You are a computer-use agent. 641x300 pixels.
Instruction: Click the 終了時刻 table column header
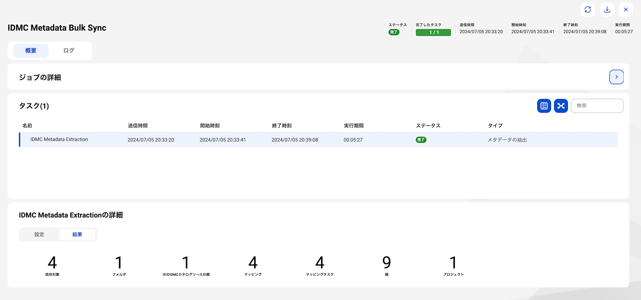click(282, 126)
